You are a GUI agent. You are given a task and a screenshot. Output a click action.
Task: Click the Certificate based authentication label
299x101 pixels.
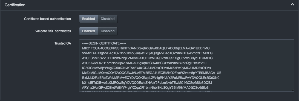point(47,19)
